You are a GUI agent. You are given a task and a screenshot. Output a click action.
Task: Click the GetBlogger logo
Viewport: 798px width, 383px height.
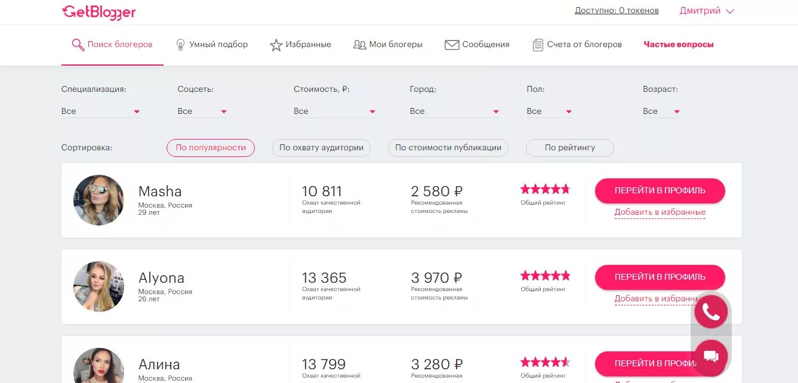[x=99, y=11]
